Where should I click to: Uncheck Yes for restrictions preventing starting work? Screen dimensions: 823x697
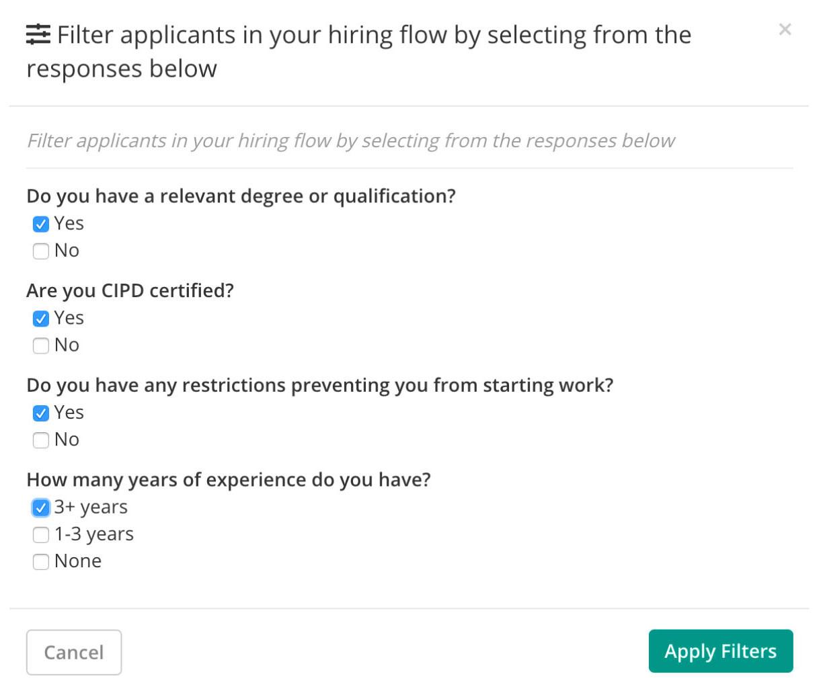pyautogui.click(x=41, y=413)
